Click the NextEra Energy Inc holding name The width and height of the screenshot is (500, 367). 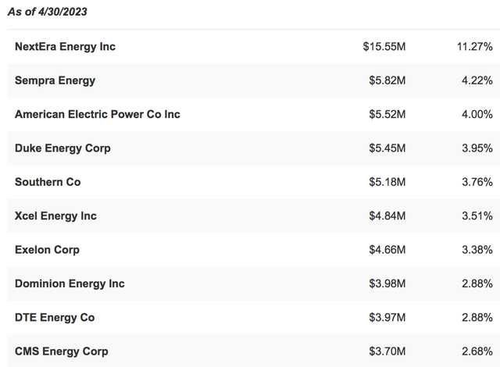coord(65,47)
